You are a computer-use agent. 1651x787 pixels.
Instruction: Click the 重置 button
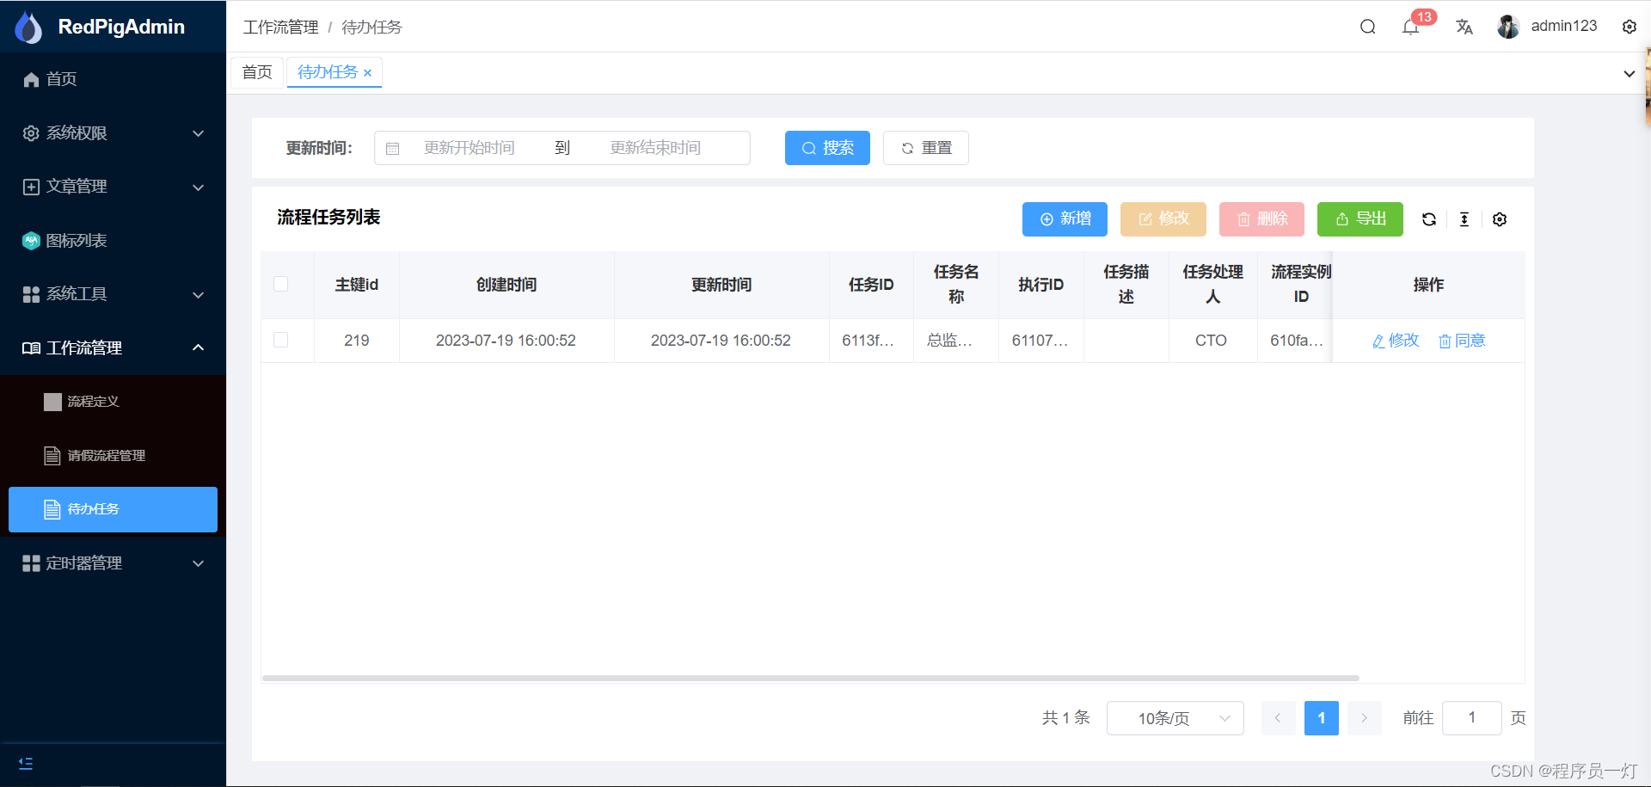(x=926, y=148)
